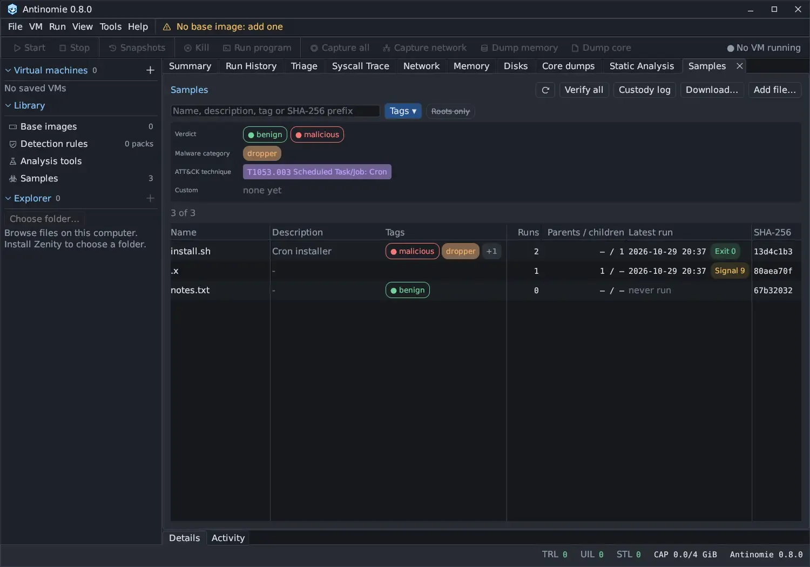Screen dimensions: 810x567
Task: Click the Base images library icon
Action: [13, 127]
